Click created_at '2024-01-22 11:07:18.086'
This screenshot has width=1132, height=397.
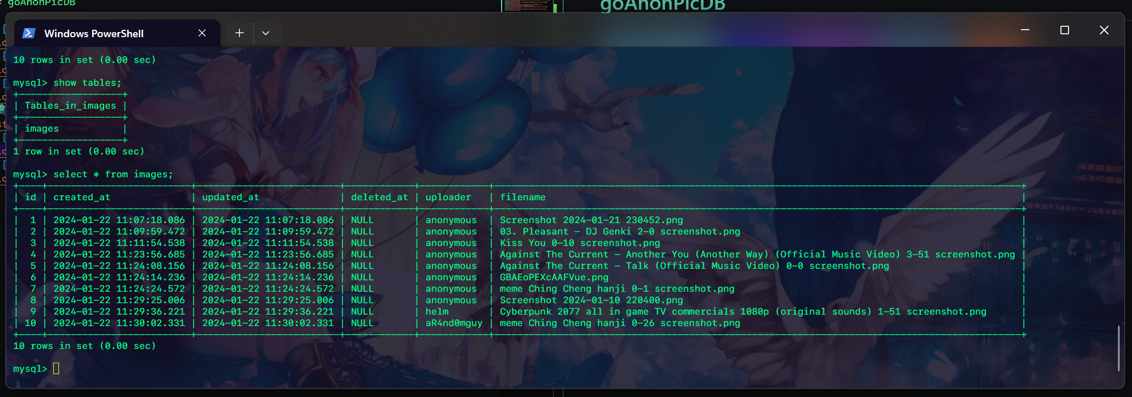(119, 220)
